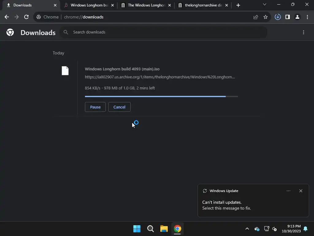Share this page via the share icon
314x236 pixels.
click(x=255, y=17)
